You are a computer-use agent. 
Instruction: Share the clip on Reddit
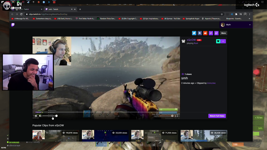(205, 33)
